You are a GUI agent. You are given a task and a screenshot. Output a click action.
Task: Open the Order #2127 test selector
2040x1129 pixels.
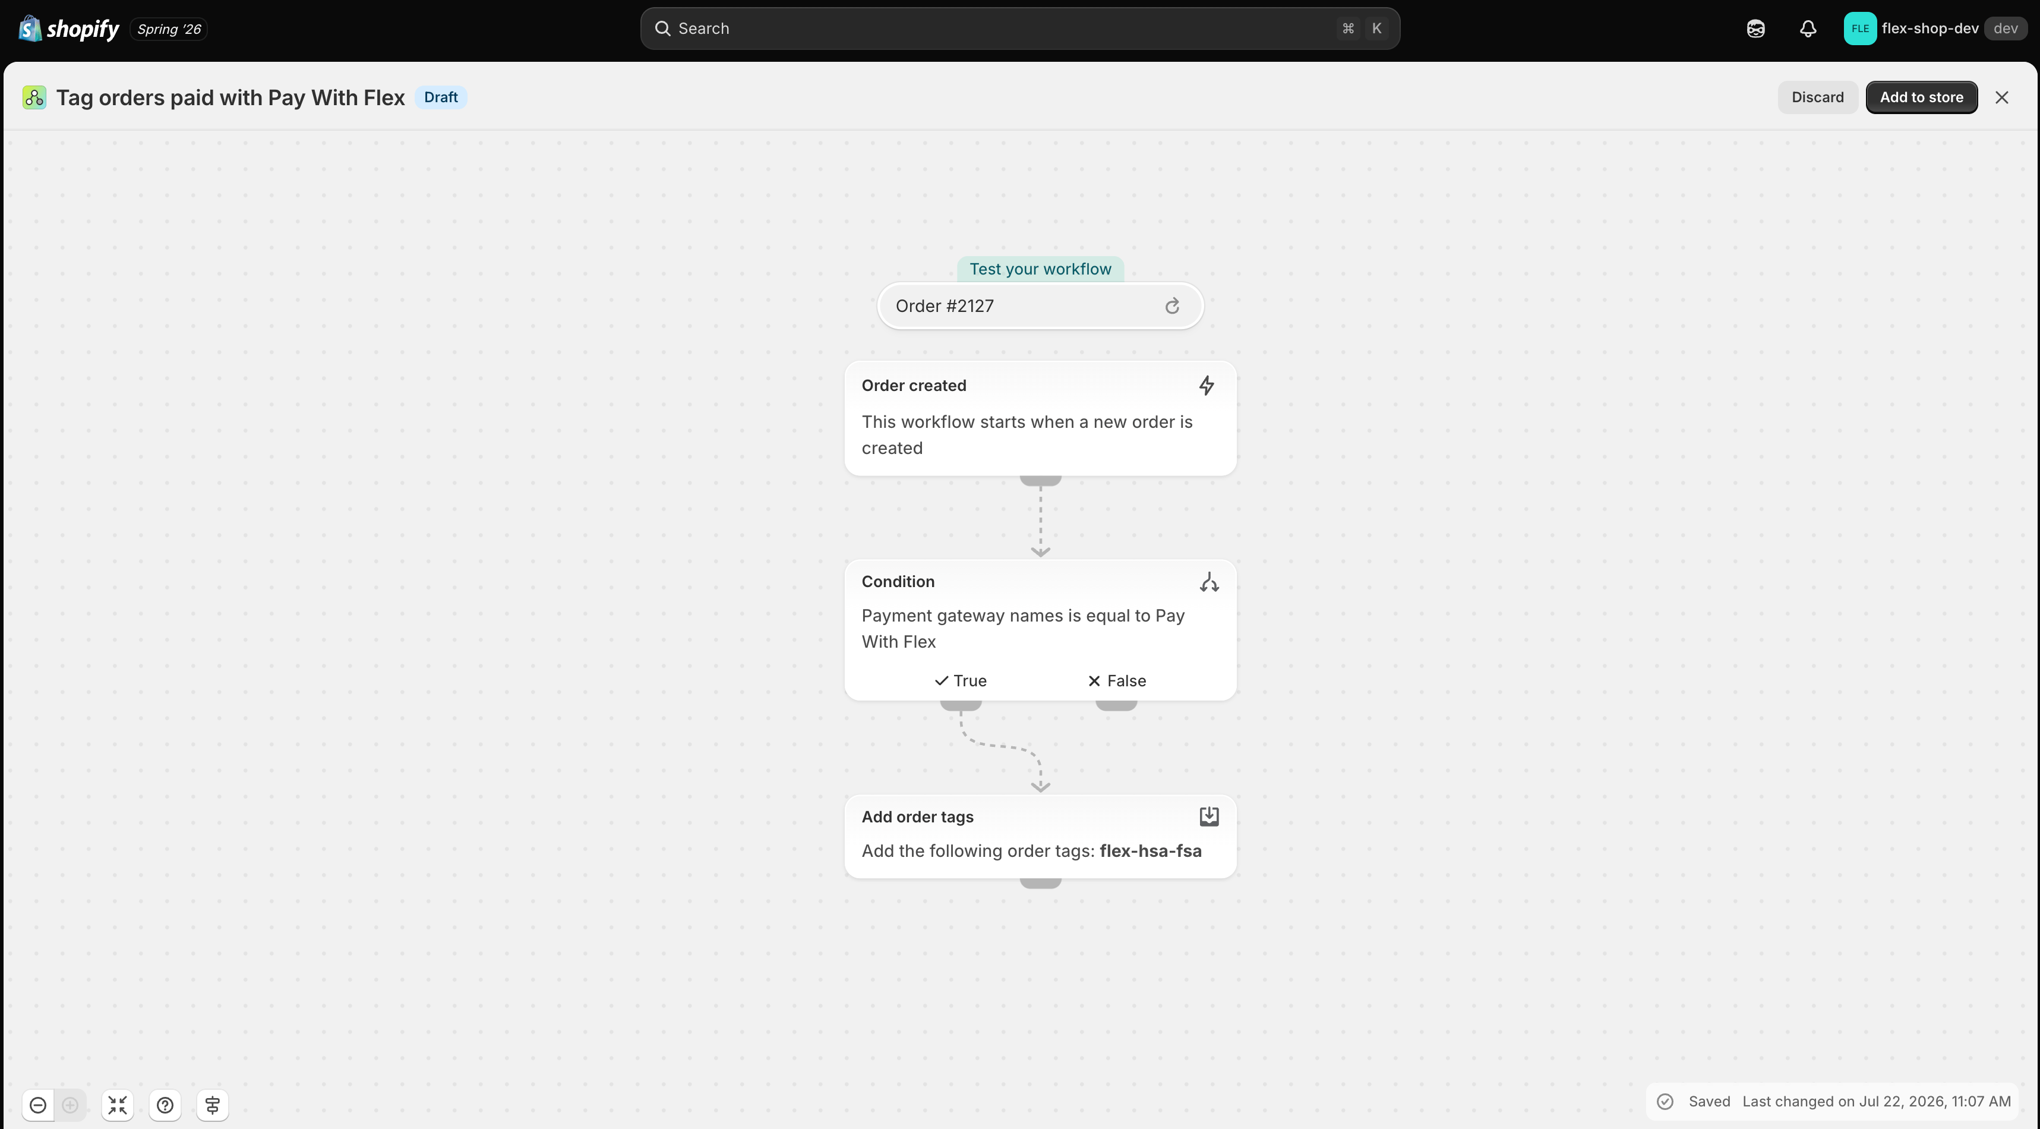point(1041,306)
